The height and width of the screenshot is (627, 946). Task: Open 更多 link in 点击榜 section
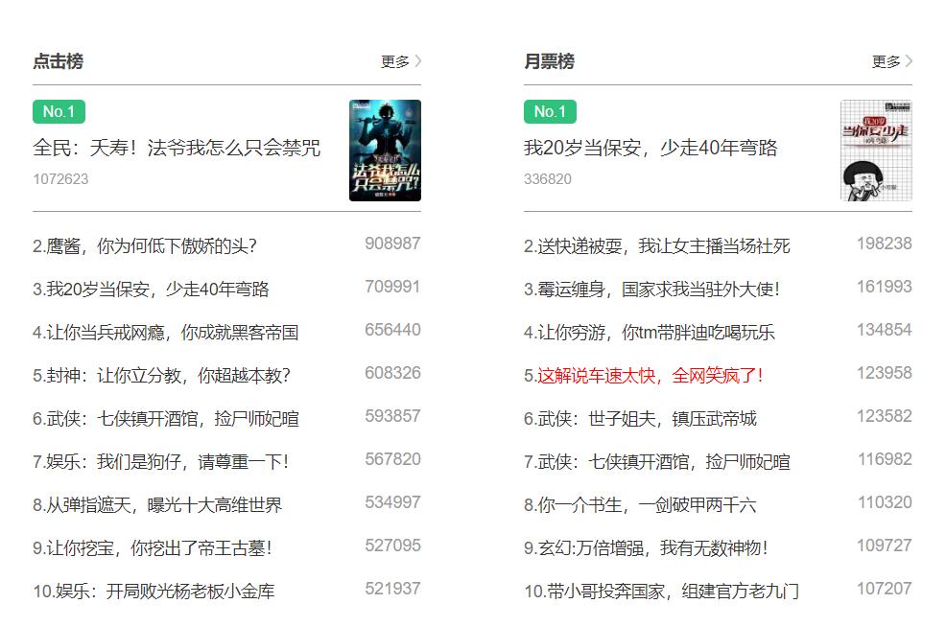coord(395,61)
